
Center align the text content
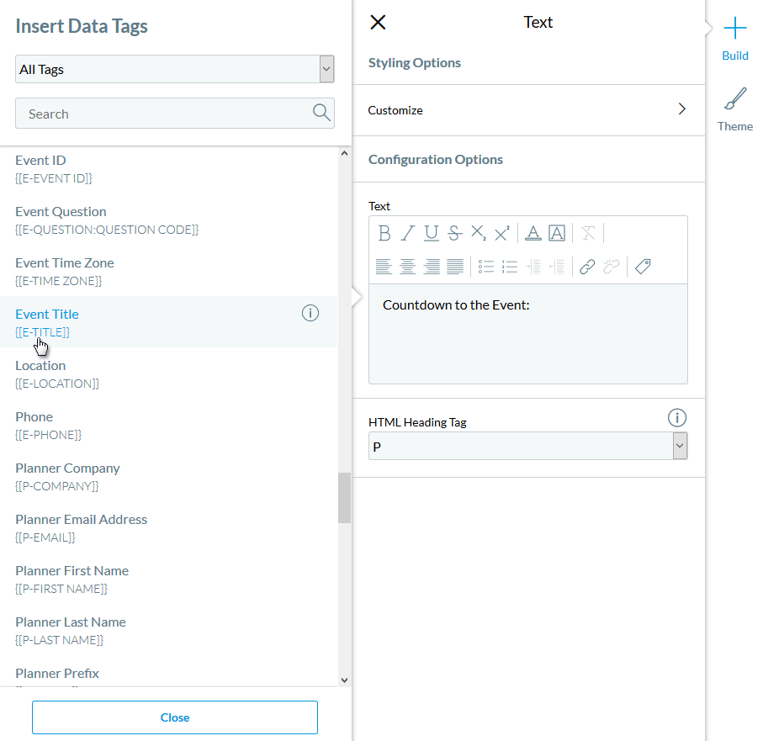tap(407, 267)
